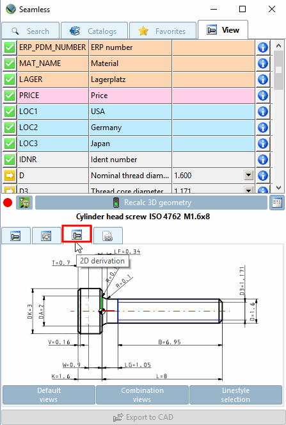
Task: Click the filter icon beside red dot
Action: click(x=24, y=203)
